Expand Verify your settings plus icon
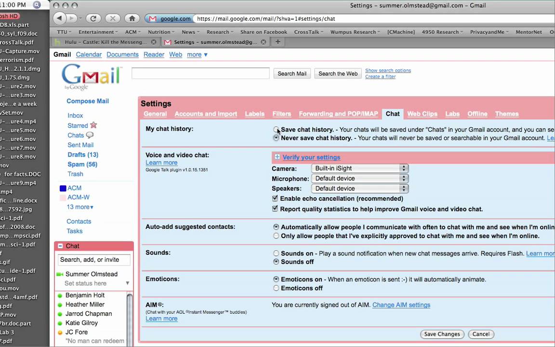The width and height of the screenshot is (555, 347). click(x=277, y=157)
